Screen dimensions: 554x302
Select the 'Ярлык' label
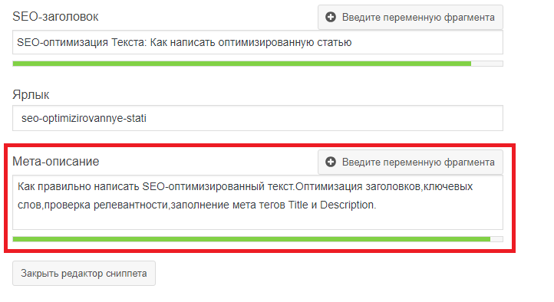pyautogui.click(x=31, y=94)
